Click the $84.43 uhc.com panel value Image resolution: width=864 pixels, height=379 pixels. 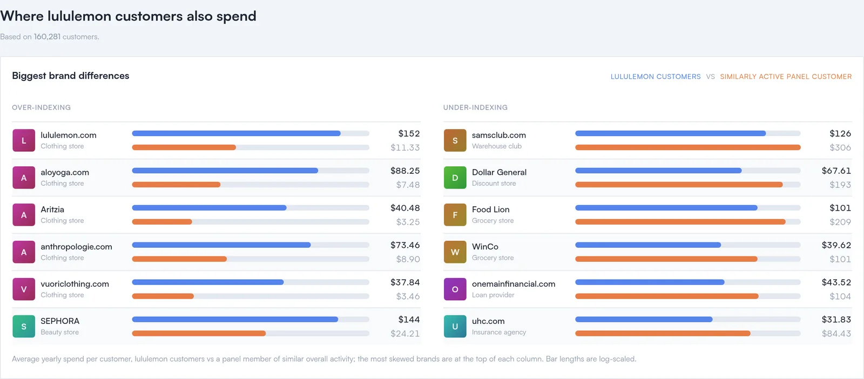[x=836, y=334]
